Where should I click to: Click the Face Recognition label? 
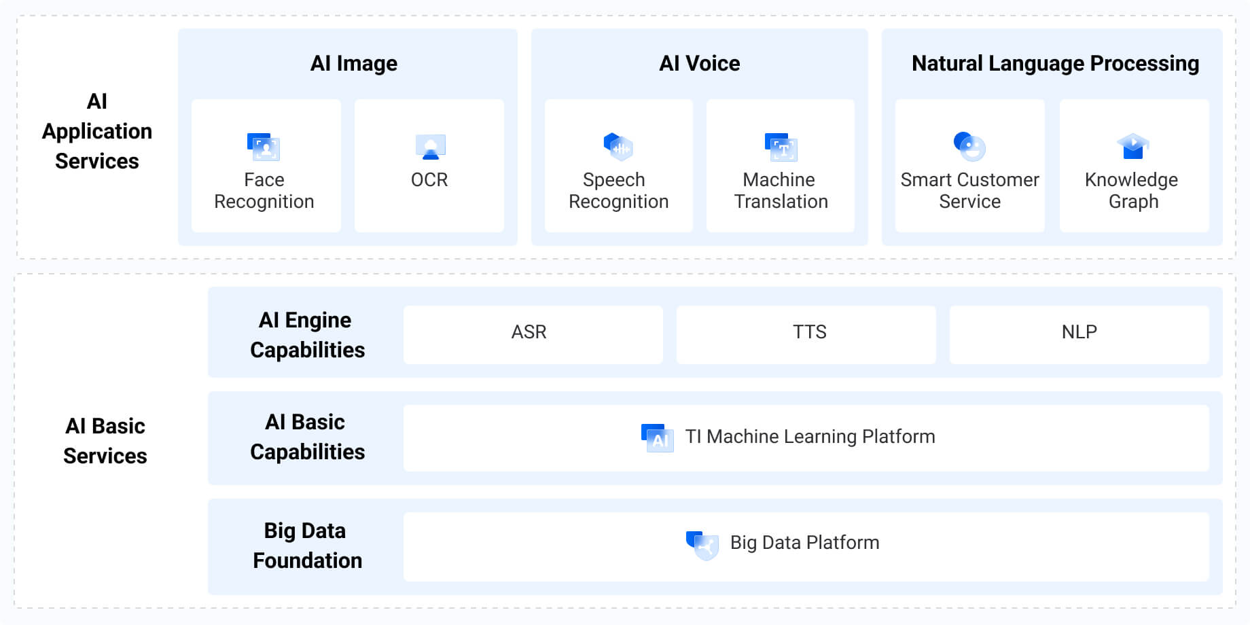264,191
